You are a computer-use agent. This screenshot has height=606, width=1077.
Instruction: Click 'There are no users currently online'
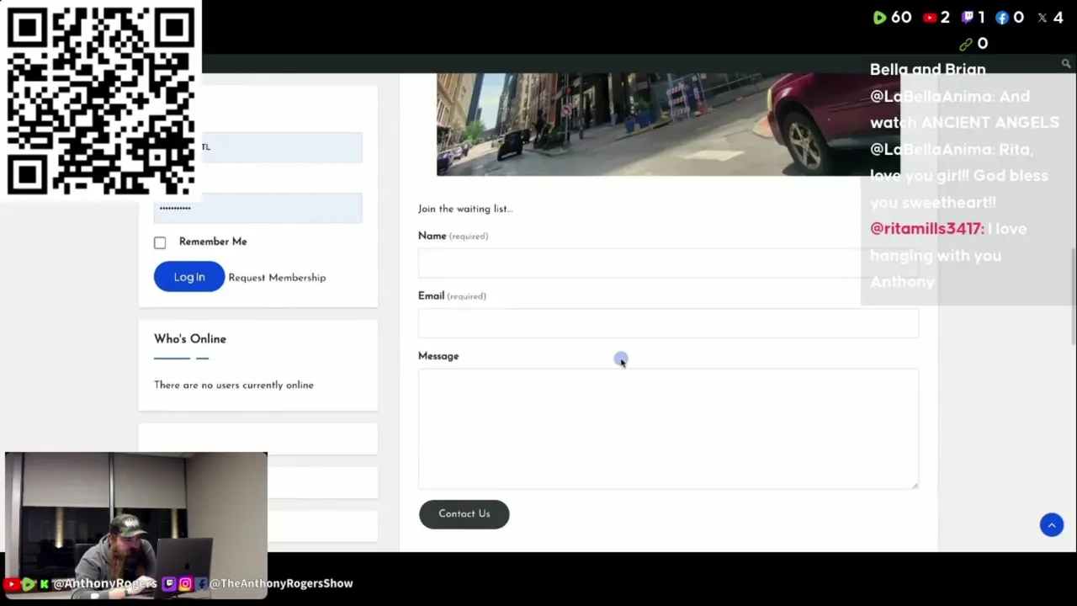pos(234,385)
